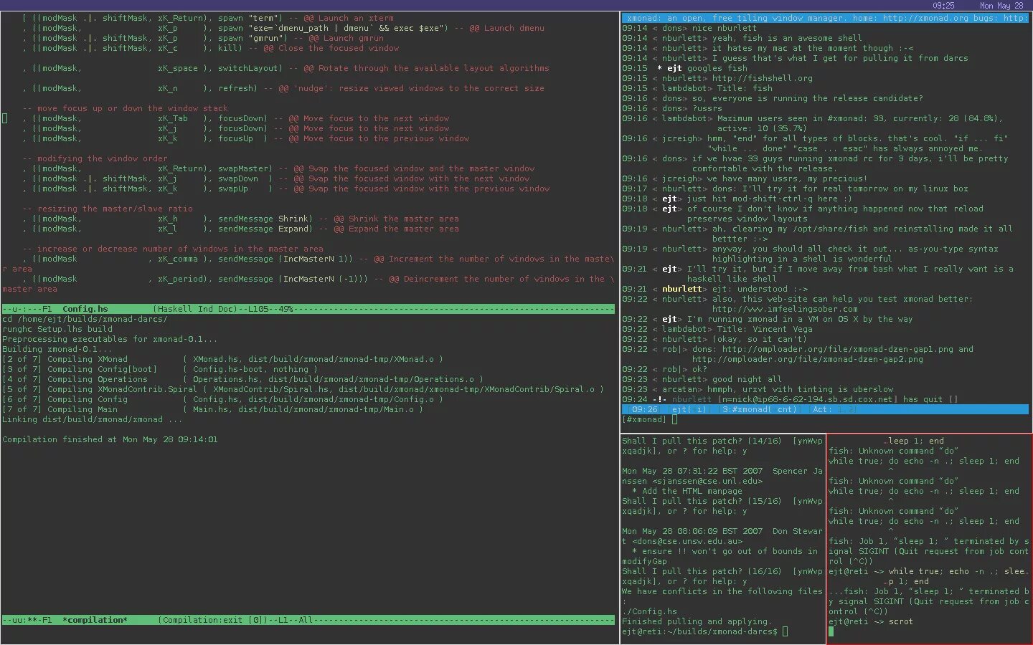The height and width of the screenshot is (645, 1033).
Task: Click the [#xmonad] irssi input prompt
Action: click(644, 419)
